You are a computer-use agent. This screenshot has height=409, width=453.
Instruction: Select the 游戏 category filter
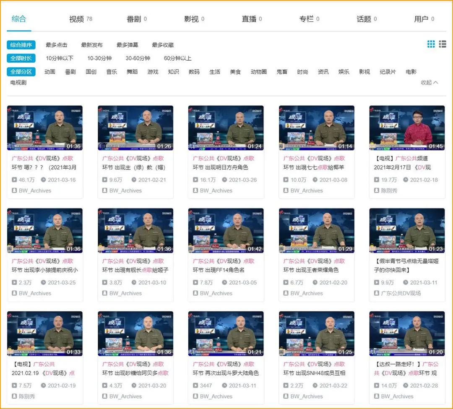click(153, 72)
